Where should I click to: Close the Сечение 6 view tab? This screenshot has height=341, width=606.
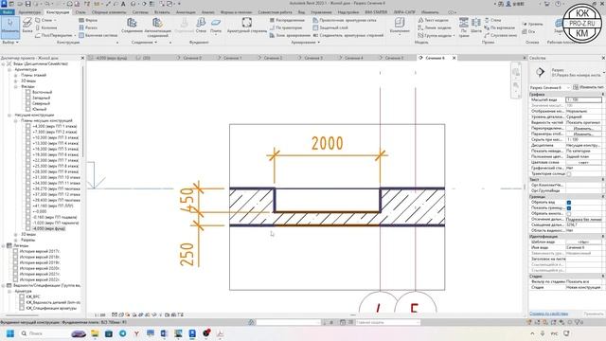(454, 58)
